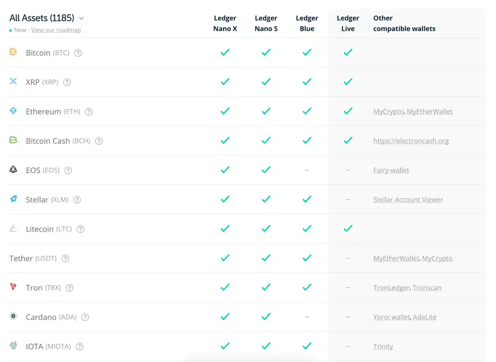Open help tooltip for Cardano (ADA)
Viewport: 496px width, 362px height.
click(85, 317)
